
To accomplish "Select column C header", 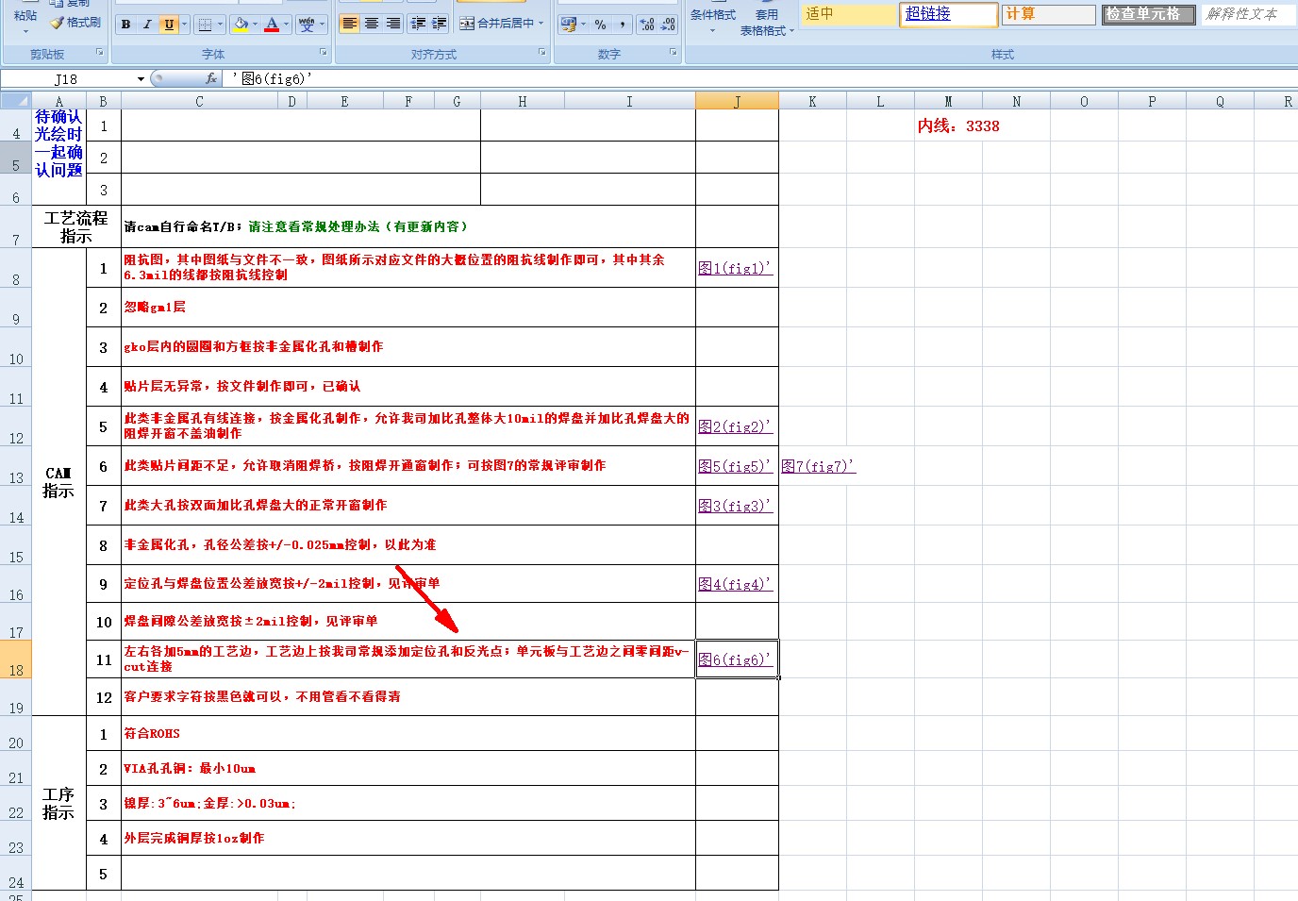I will click(199, 101).
